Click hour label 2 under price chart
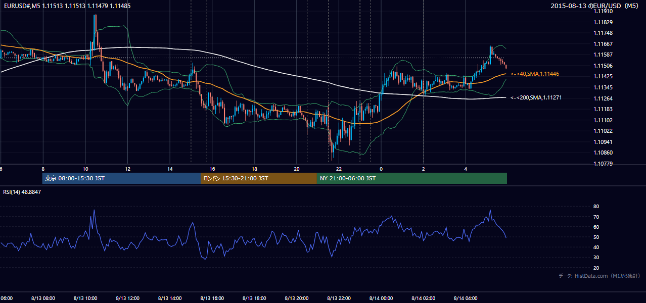This screenshot has width=646, height=303. 424,169
